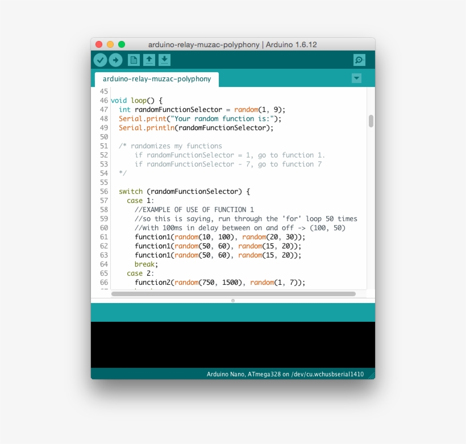Open the Serial Monitor

click(359, 60)
